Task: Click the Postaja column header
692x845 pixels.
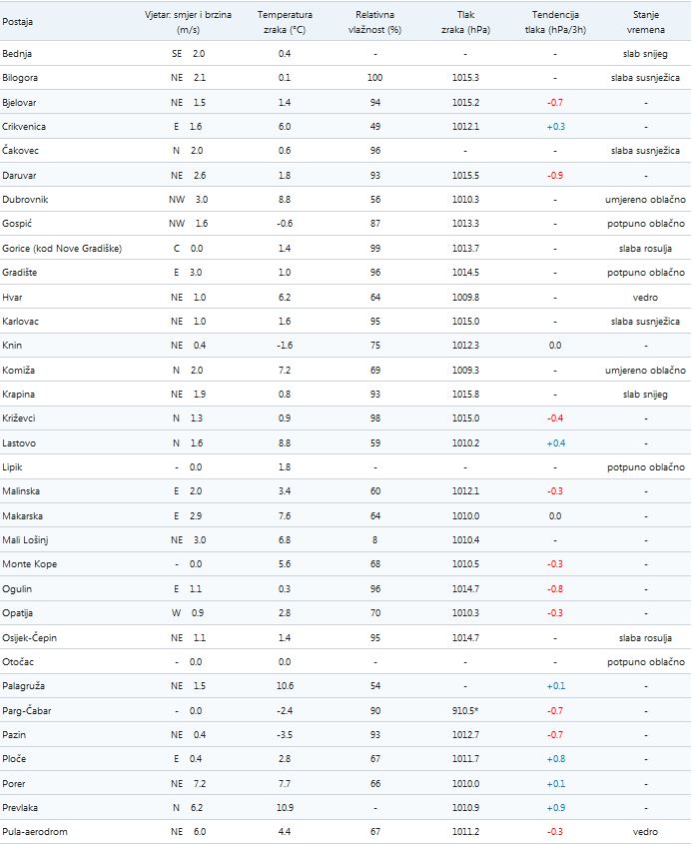Action: [18, 22]
